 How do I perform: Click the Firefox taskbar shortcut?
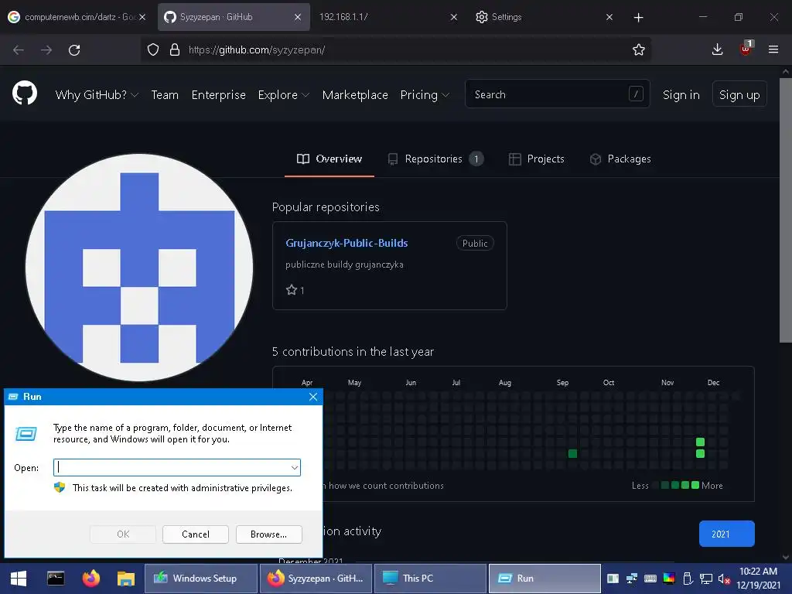coord(91,579)
